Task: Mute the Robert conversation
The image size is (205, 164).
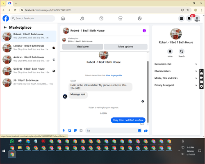Action: pyautogui.click(x=170, y=51)
